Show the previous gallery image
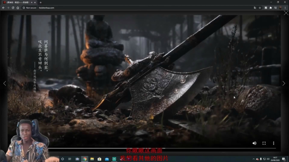289x162 pixels. click(x=4, y=83)
